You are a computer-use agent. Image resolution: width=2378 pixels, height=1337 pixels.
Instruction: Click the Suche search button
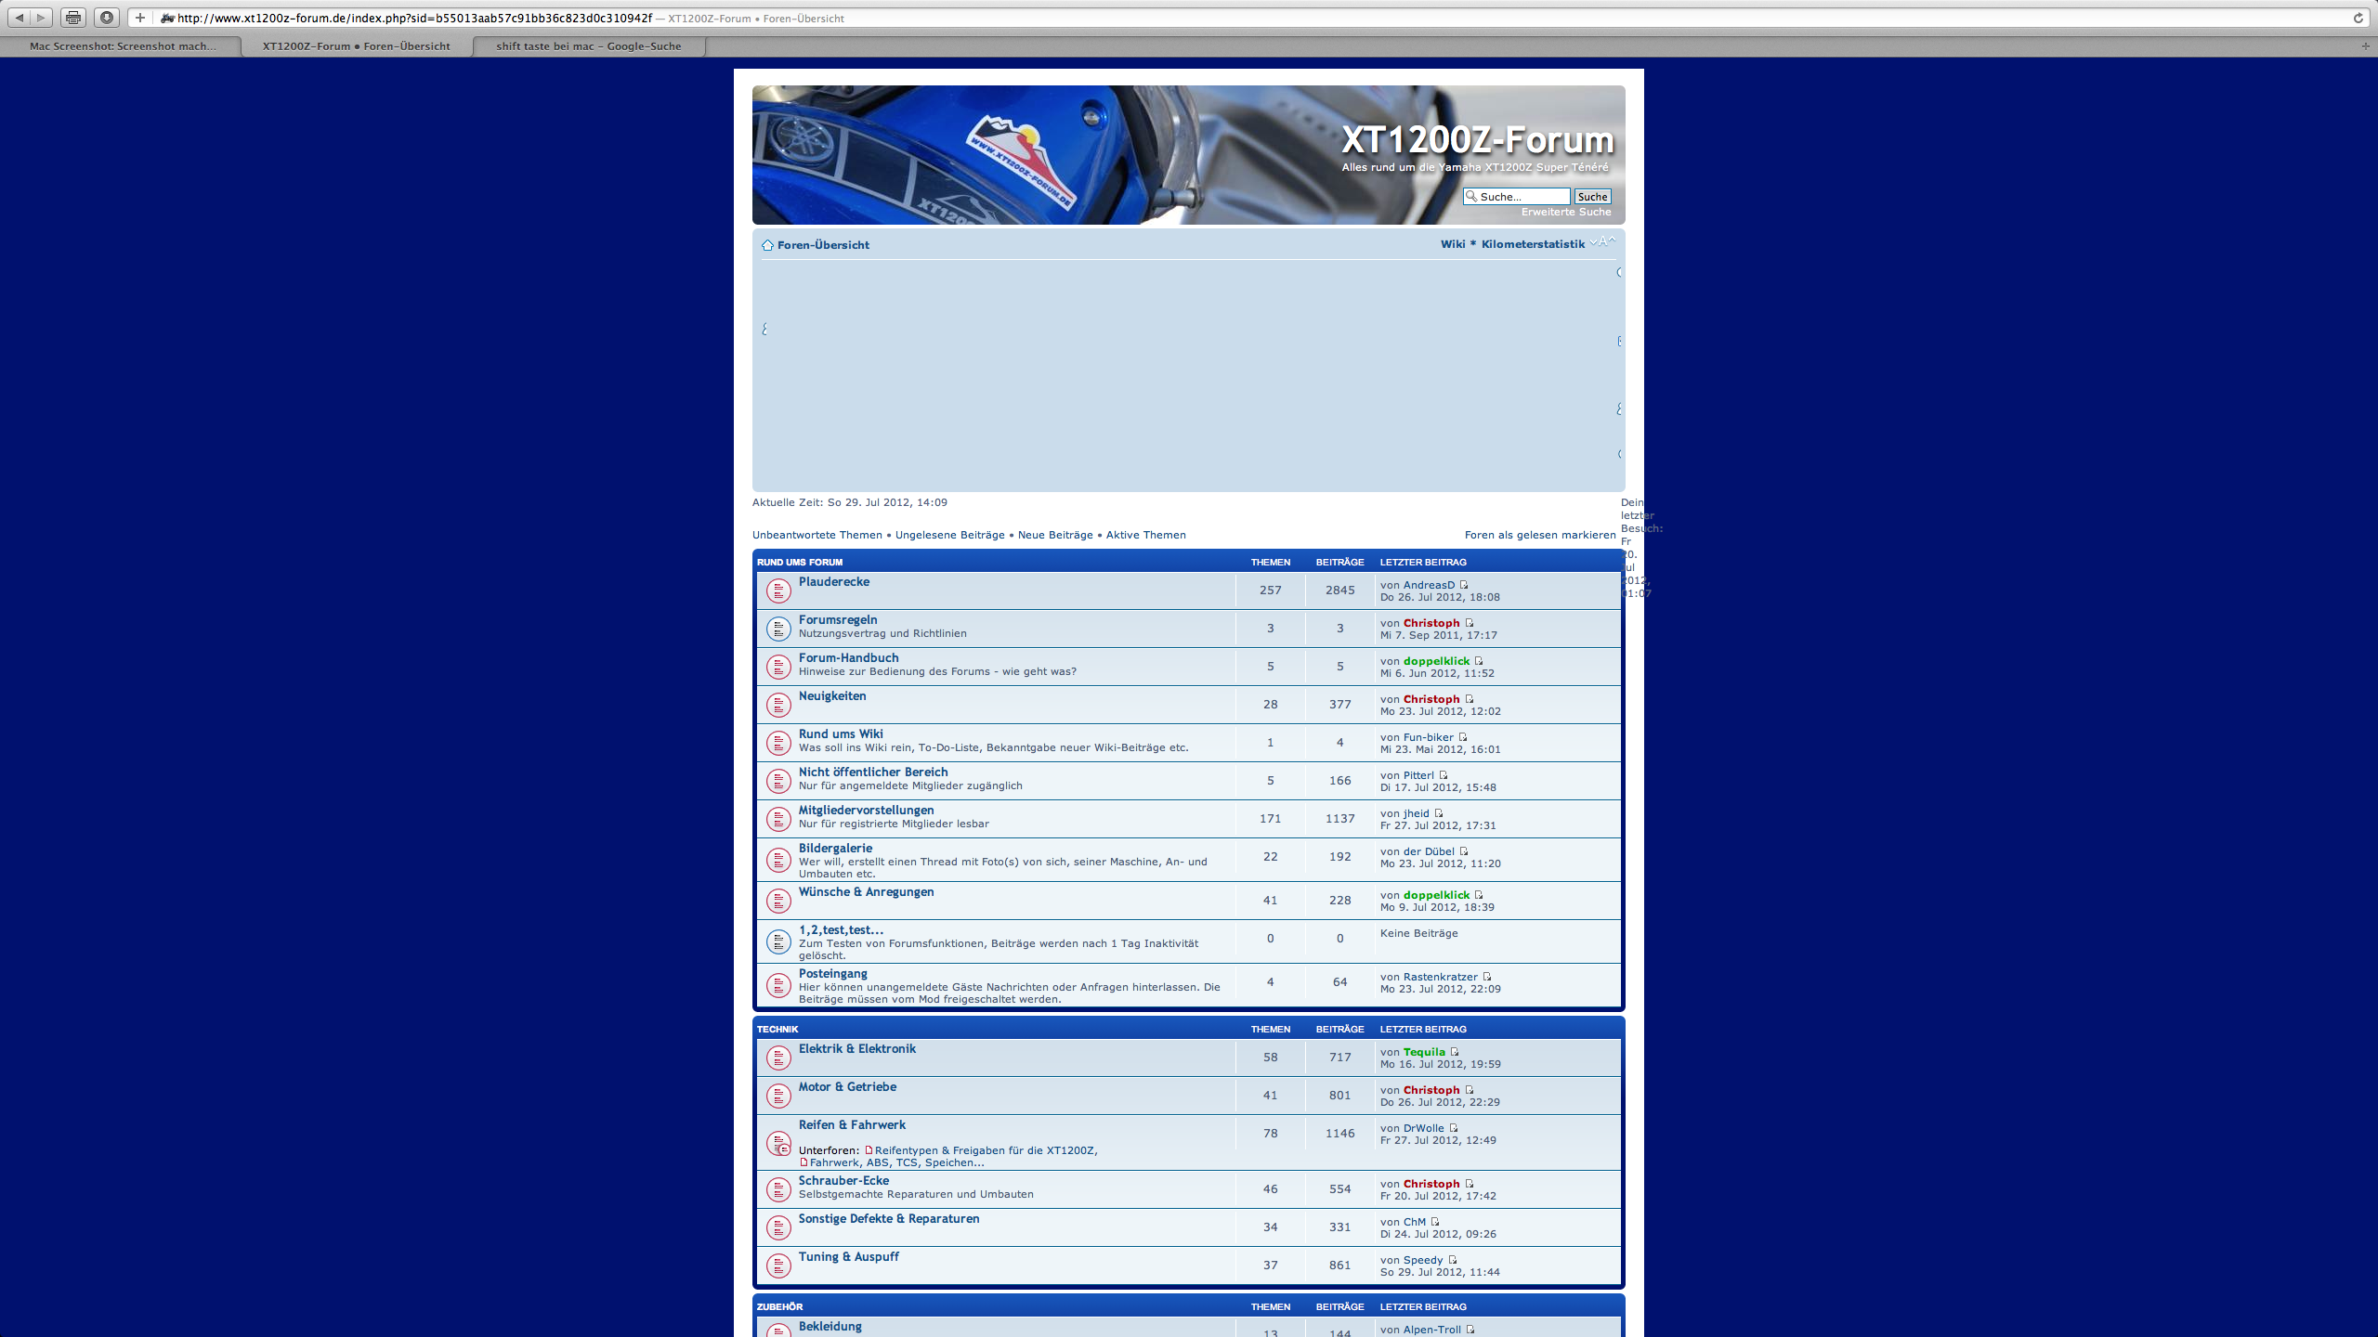(x=1592, y=197)
